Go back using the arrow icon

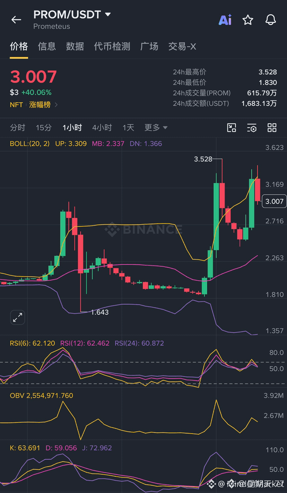pyautogui.click(x=16, y=20)
